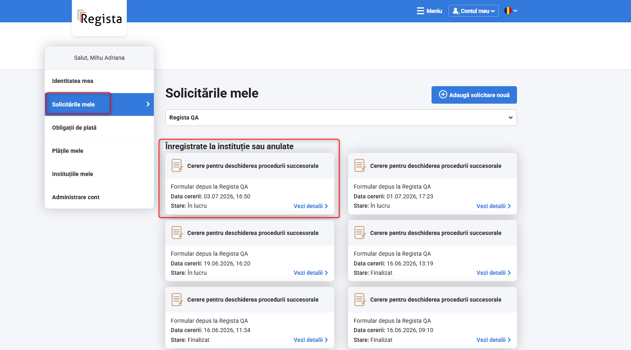Click Stare: În lucru on the 19.06.2026 card
The height and width of the screenshot is (350, 631).
tap(189, 273)
